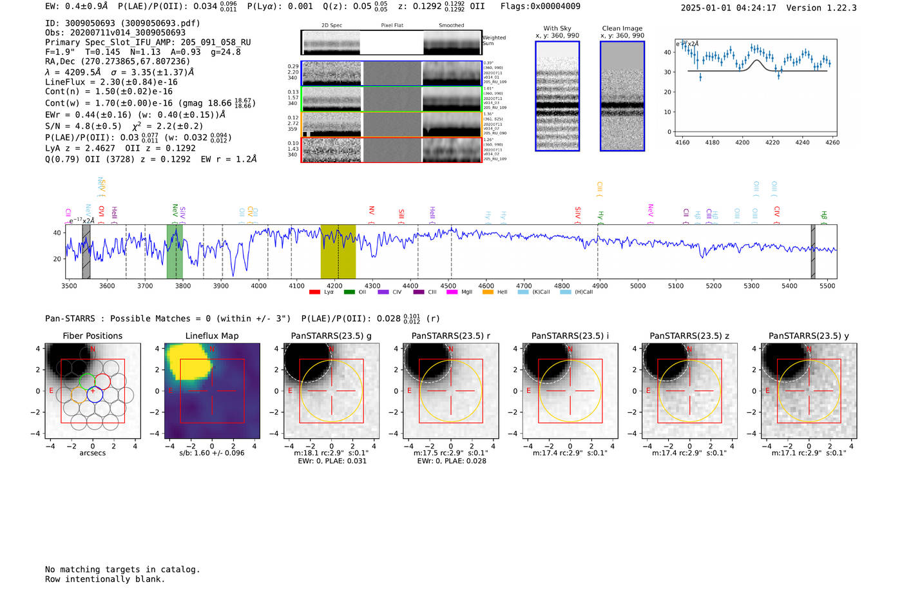Click the No matching targets in catalog text
Screen dimensions: 902x614
(x=122, y=569)
